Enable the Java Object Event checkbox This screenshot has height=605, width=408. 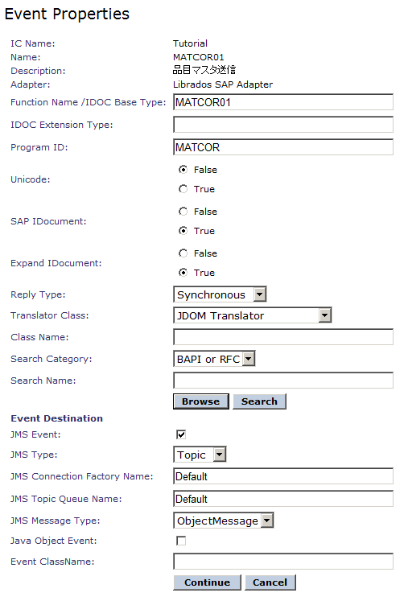[181, 541]
